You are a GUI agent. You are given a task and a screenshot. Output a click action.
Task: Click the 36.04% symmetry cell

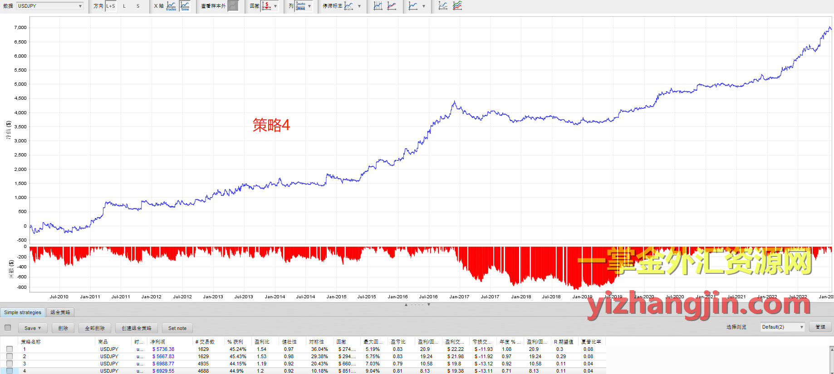coord(319,349)
